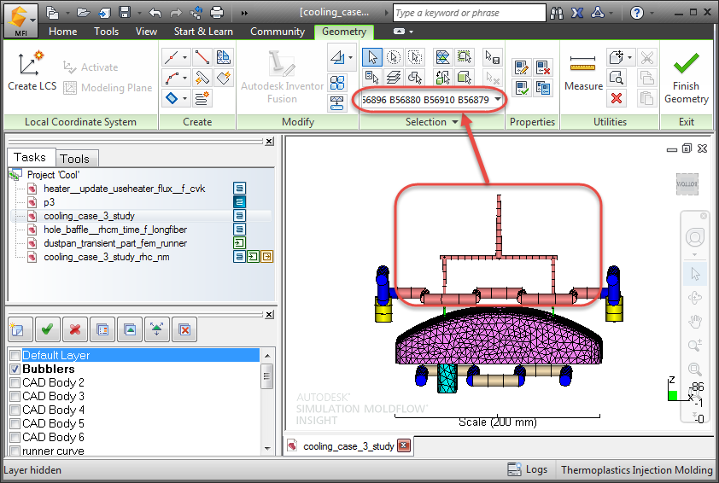The image size is (719, 483).
Task: Select the Pan hand tool in navigation bar
Action: [695, 321]
